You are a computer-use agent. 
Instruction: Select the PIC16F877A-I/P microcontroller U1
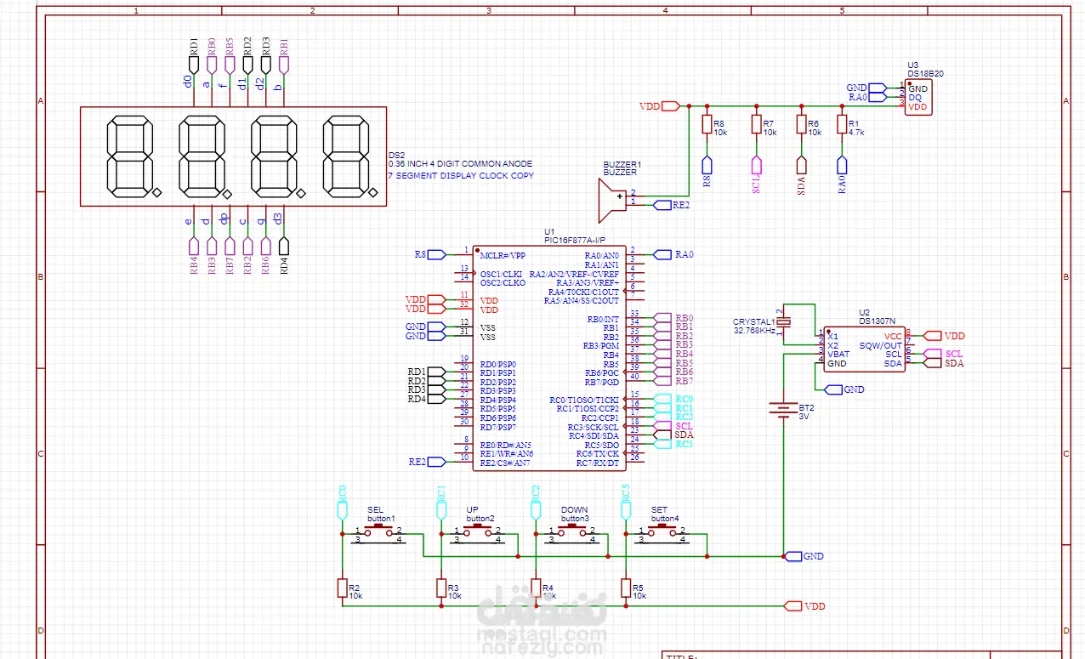549,357
